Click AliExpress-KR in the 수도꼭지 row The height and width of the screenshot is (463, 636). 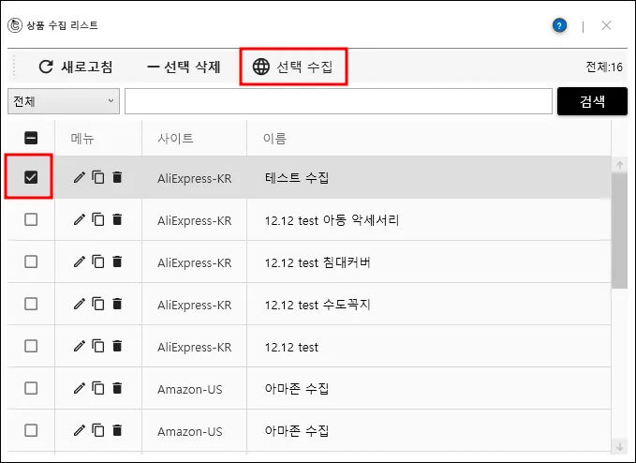194,305
